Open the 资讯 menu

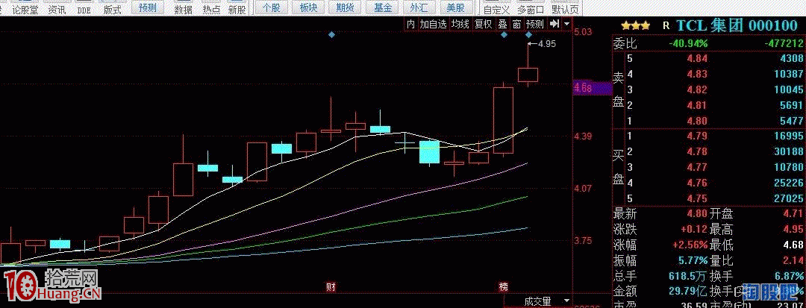[x=57, y=10]
